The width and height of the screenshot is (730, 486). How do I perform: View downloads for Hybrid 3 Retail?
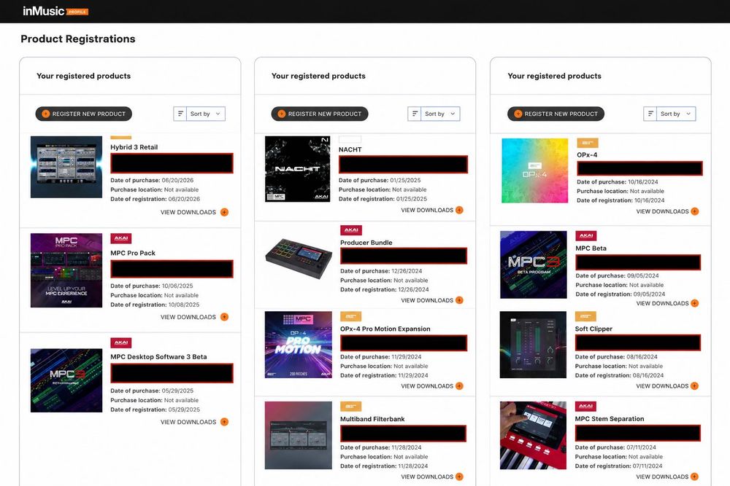195,212
